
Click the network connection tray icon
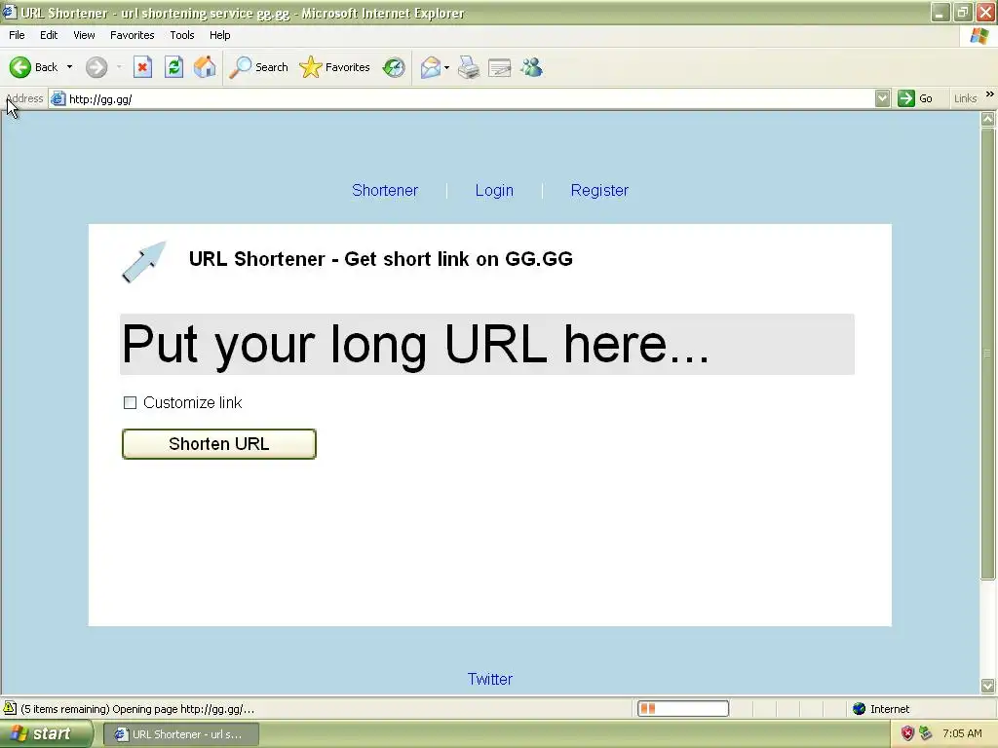(x=926, y=733)
